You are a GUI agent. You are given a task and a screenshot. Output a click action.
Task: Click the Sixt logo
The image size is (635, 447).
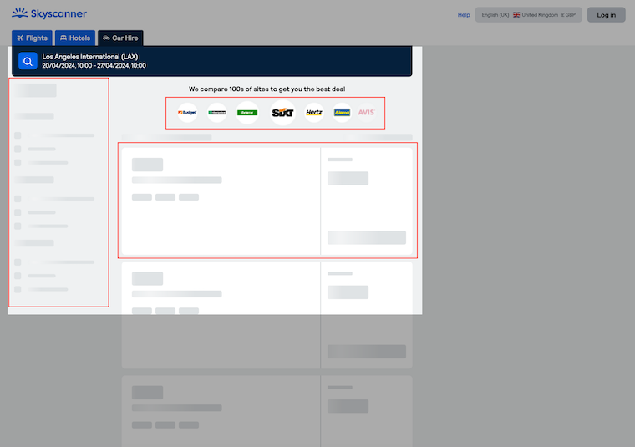pos(282,113)
